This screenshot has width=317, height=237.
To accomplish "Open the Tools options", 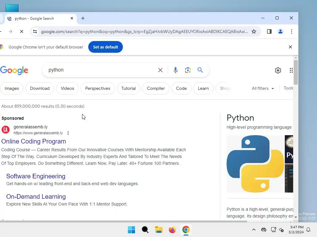I will [288, 88].
